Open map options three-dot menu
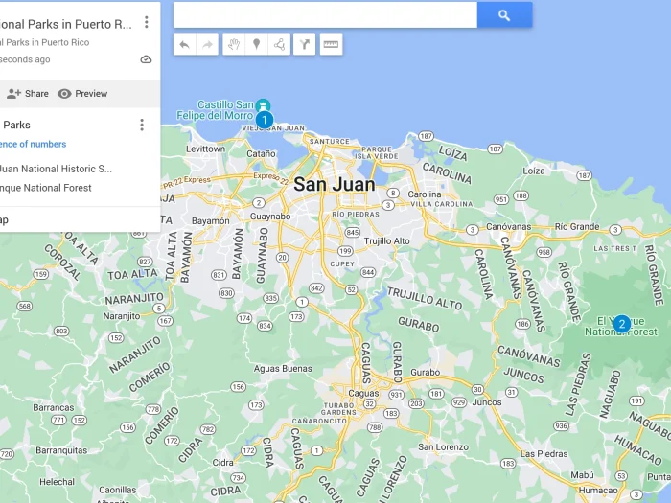This screenshot has width=671, height=503. 147,22
